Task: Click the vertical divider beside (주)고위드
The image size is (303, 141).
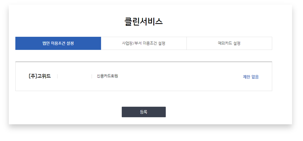Action: (x=57, y=76)
